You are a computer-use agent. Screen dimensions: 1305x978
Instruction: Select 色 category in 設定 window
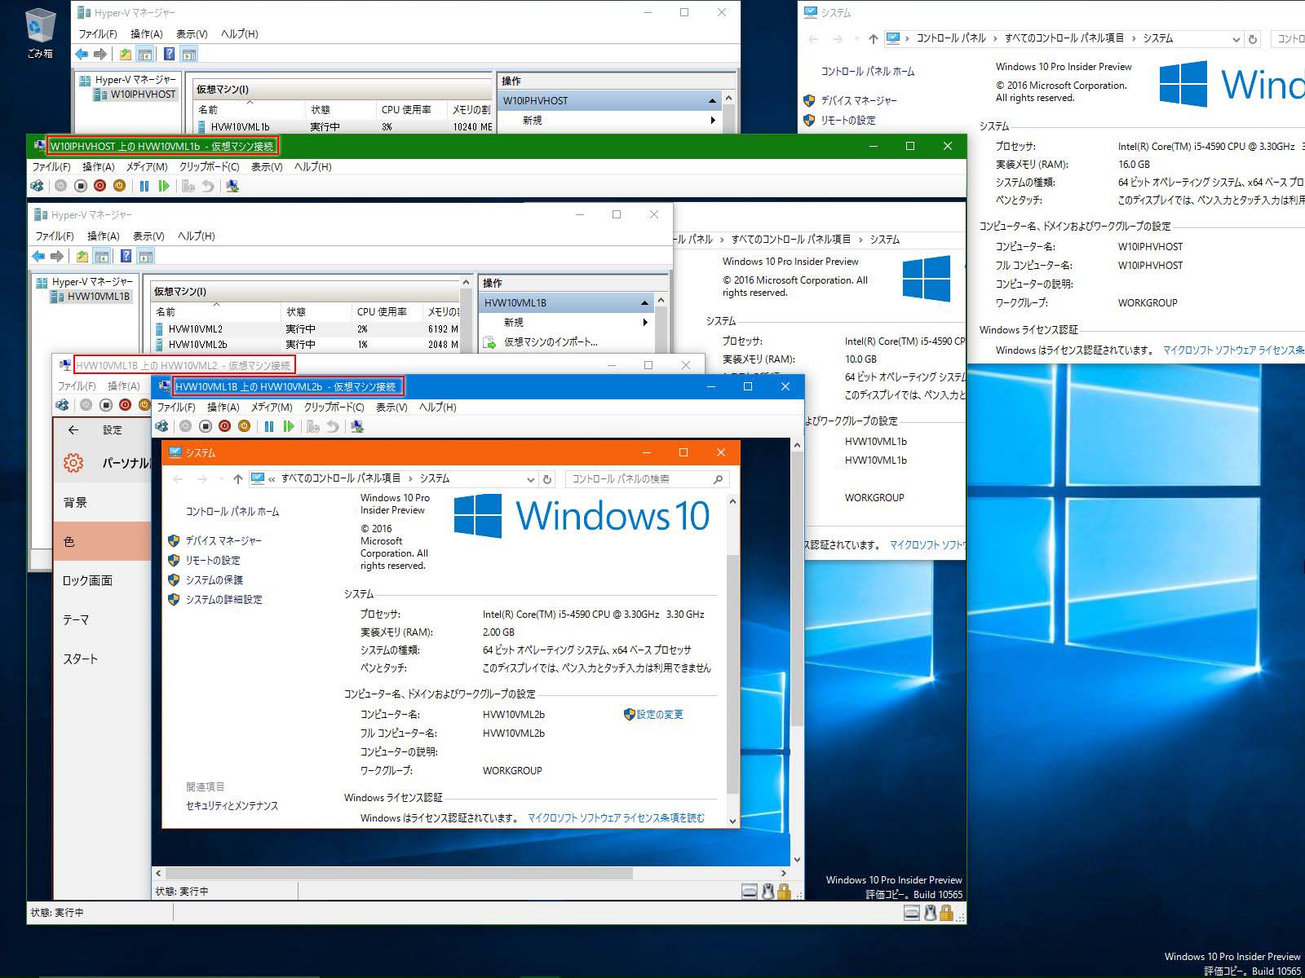pos(103,541)
